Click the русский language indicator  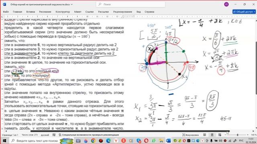tap(45, 135)
